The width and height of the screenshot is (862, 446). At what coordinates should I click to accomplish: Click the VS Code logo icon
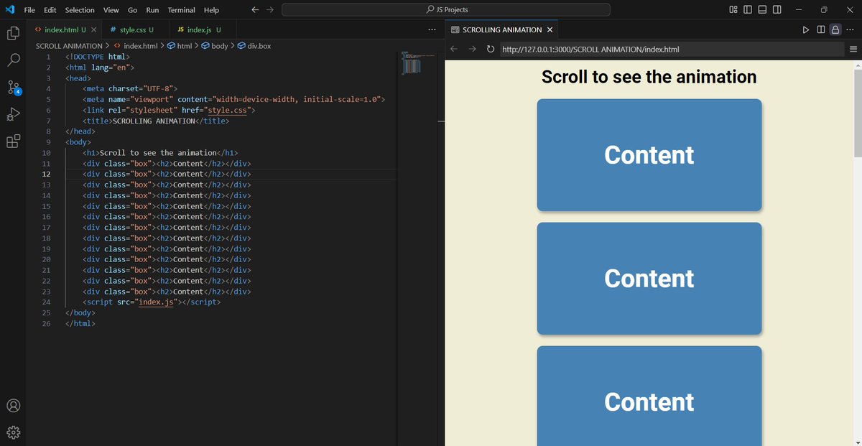point(10,9)
